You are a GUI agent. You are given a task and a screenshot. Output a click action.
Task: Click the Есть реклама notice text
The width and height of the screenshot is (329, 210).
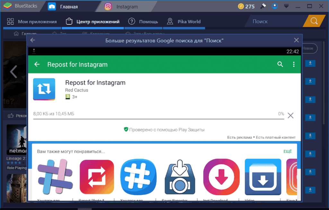pos(239,137)
